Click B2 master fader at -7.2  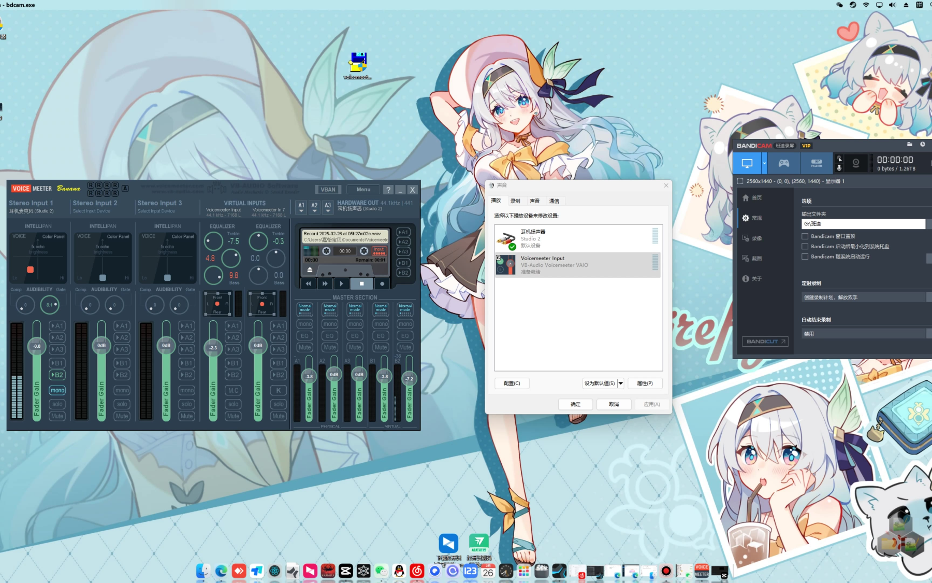coord(409,379)
